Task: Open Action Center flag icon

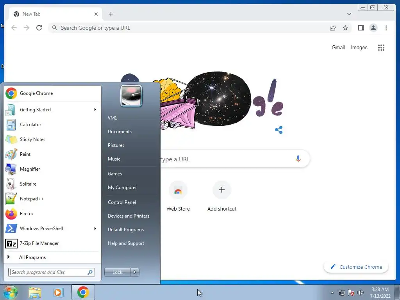Action: point(351,293)
